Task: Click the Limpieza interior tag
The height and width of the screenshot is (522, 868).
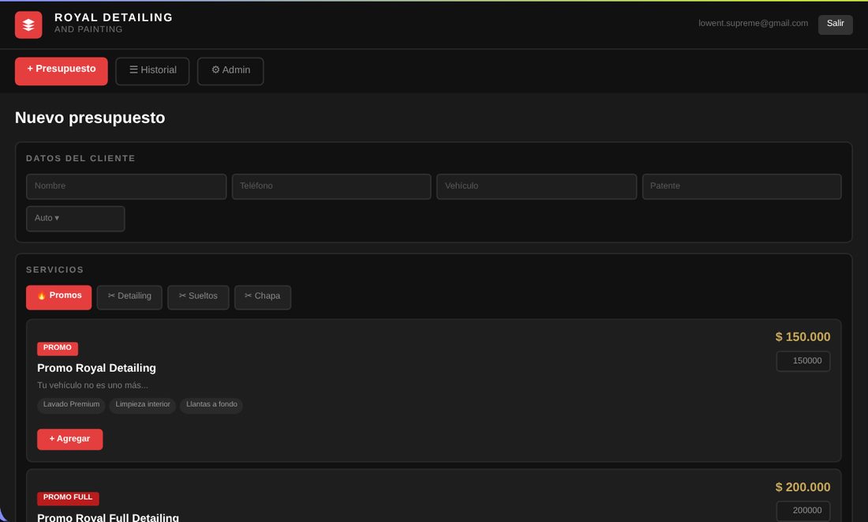Action: 143,404
